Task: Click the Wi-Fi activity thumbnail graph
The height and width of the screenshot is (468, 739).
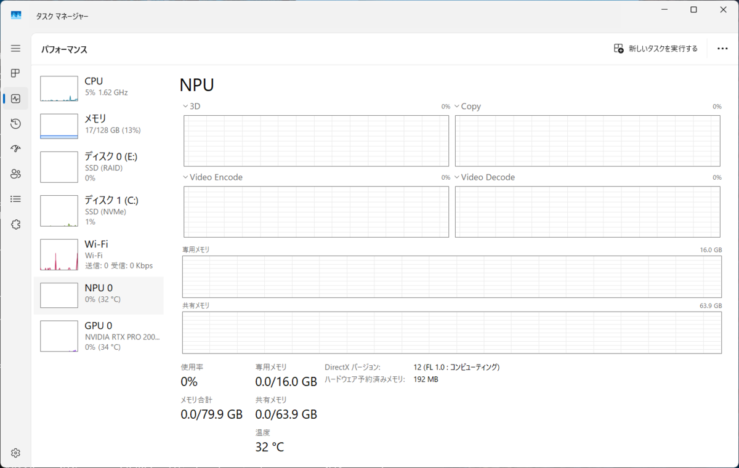Action: coord(59,255)
